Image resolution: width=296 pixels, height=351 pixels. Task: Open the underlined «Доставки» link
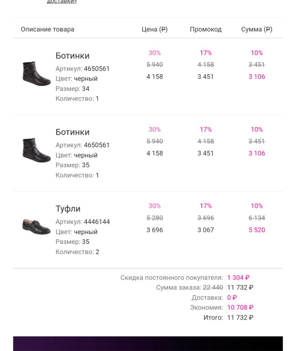(x=62, y=2)
